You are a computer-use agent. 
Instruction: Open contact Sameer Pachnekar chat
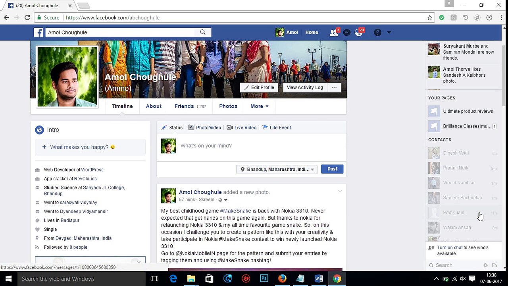pos(462,198)
